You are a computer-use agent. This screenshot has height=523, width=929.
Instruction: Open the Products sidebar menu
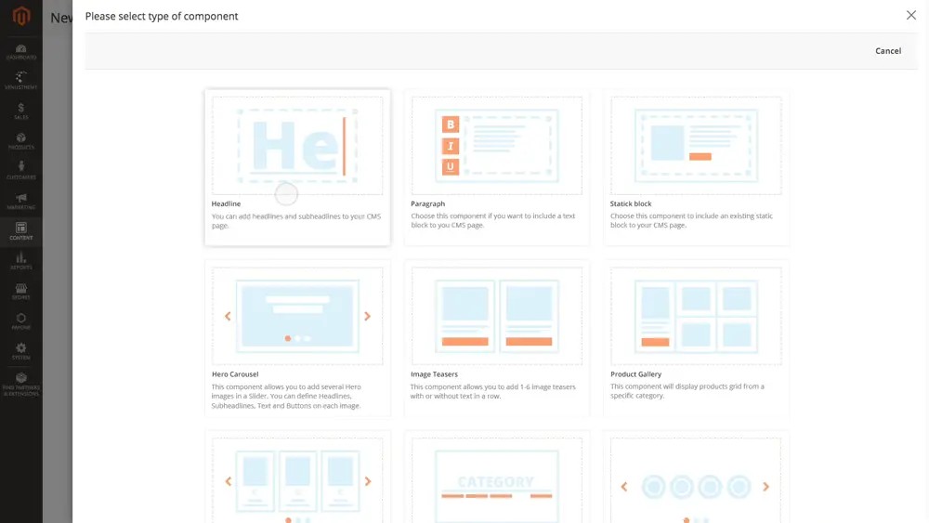21,141
